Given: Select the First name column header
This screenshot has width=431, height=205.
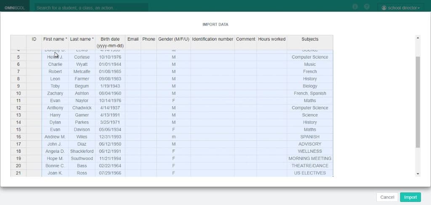Looking at the screenshot, I should tap(55, 43).
